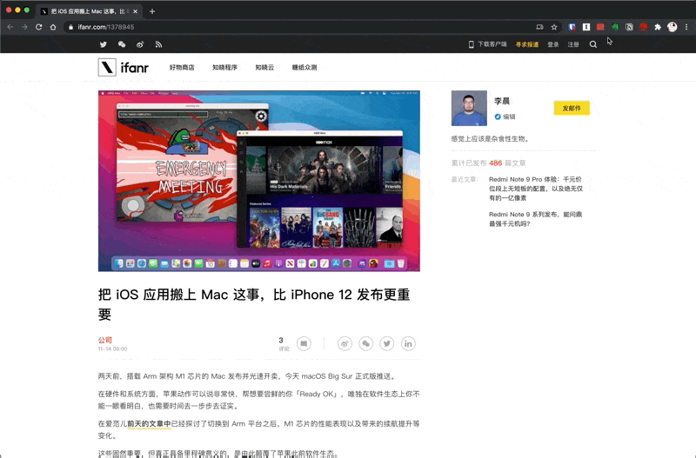Share the article to LinkedIn
696x458 pixels.
408,343
